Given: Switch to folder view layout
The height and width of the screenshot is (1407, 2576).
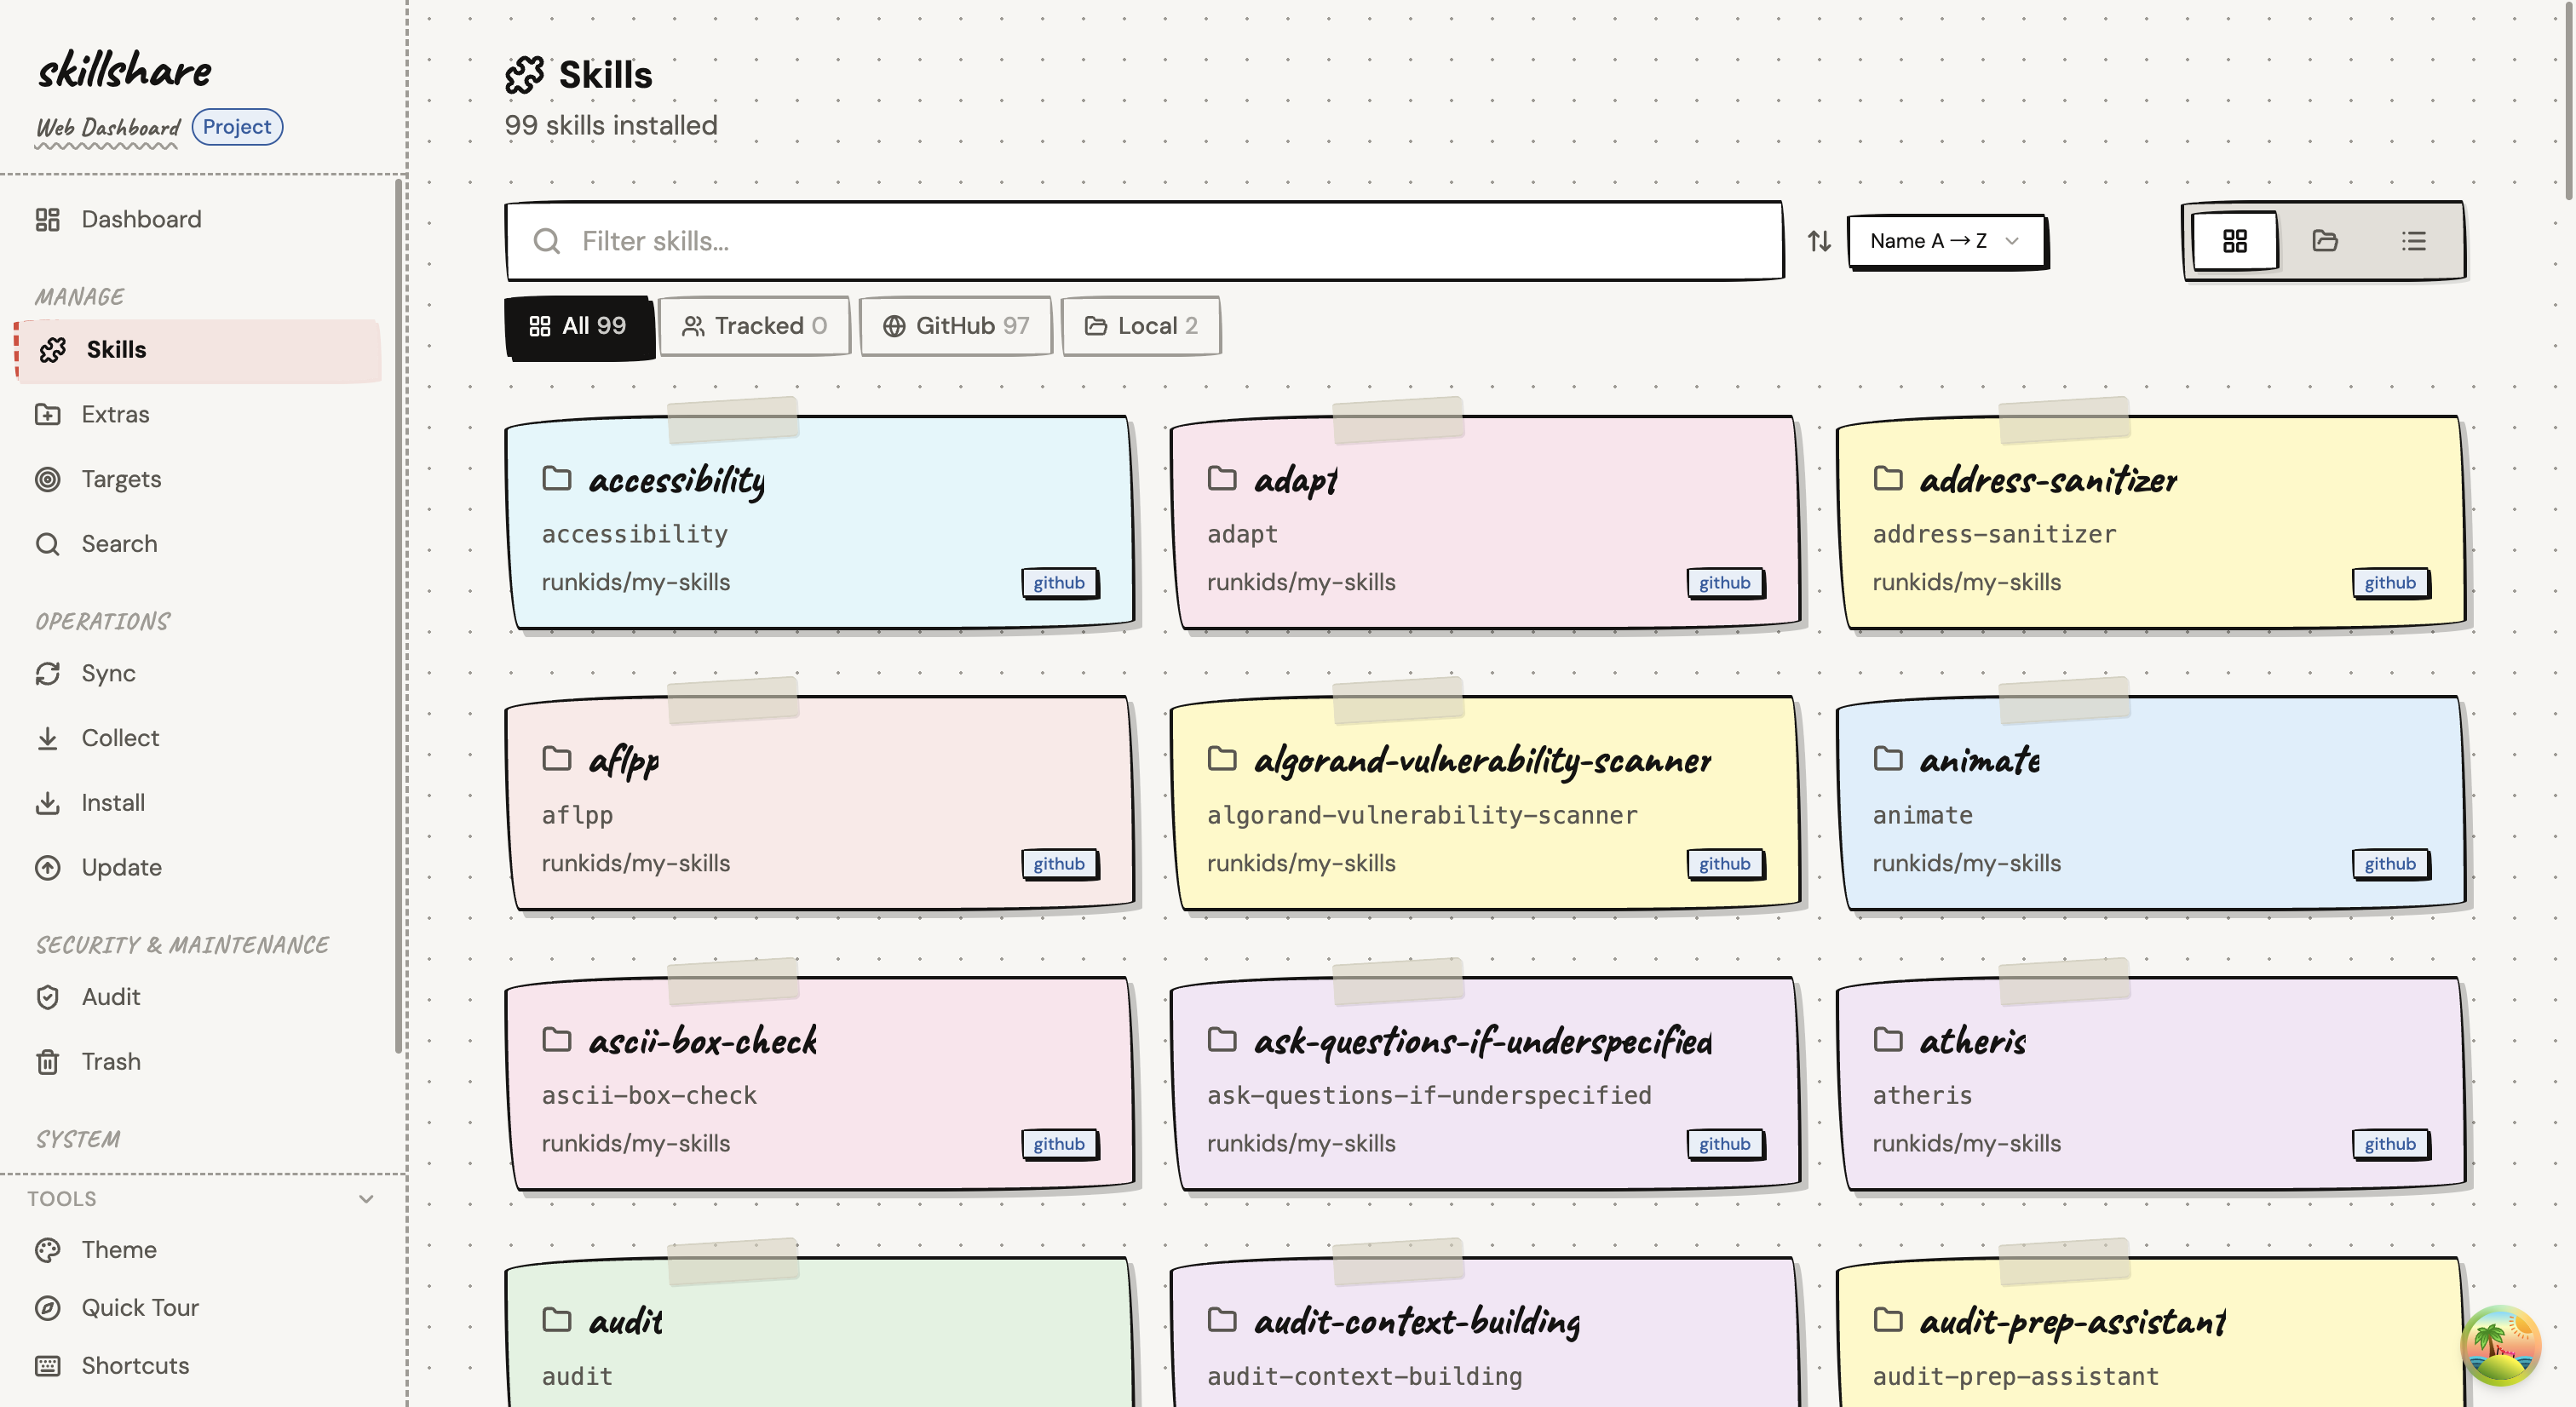Looking at the screenshot, I should [x=2325, y=240].
